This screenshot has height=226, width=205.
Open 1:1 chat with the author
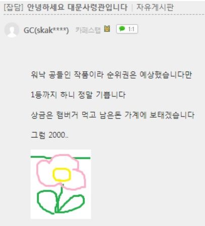click(x=127, y=29)
